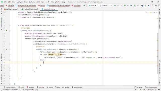The width and height of the screenshot is (161, 91).
Task: Open the Project side panel
Action: pos(1,11)
